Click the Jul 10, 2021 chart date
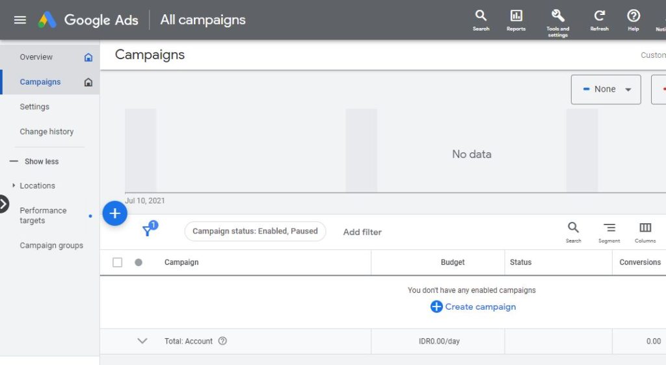666x365 pixels. tap(145, 200)
